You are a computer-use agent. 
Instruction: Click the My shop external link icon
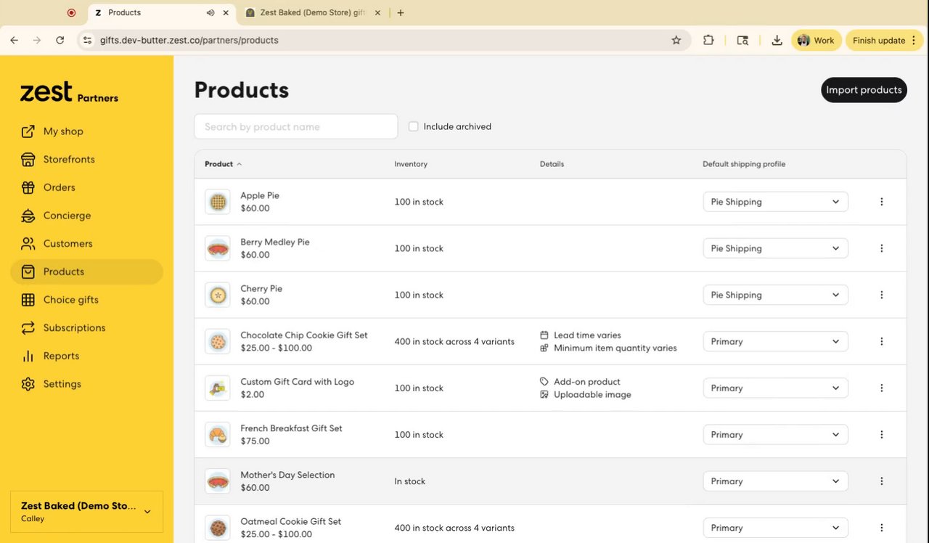[x=28, y=131]
